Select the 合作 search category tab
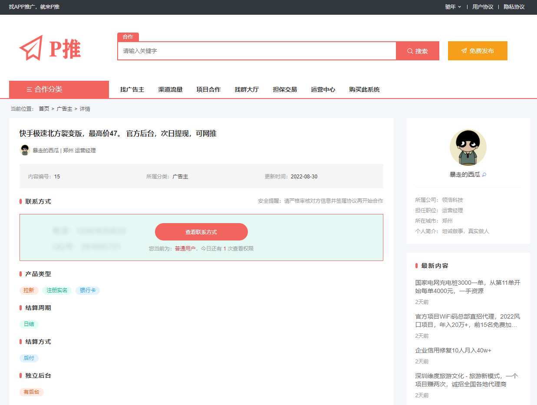The image size is (537, 405). pyautogui.click(x=128, y=37)
